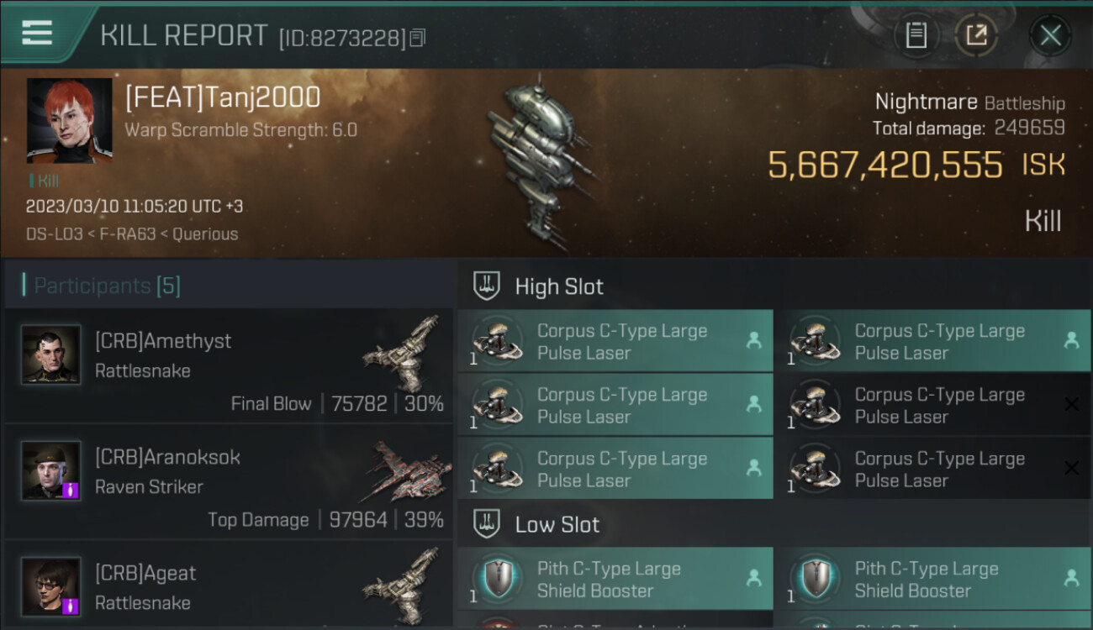Open the hamburger menu icon
Screen dimensions: 1093x630
click(x=37, y=34)
